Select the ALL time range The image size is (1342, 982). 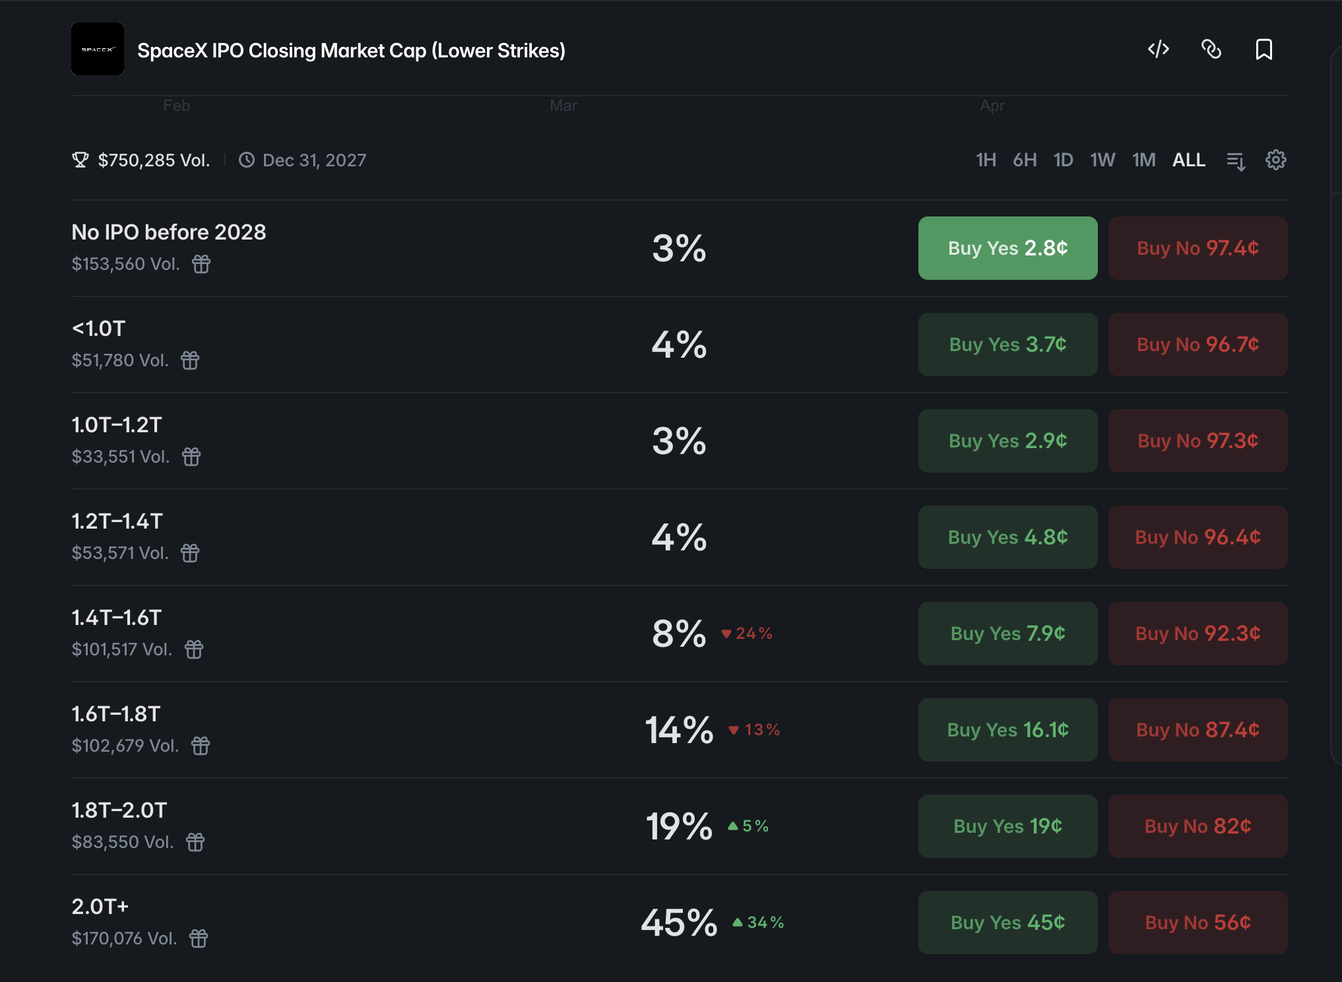(1189, 160)
